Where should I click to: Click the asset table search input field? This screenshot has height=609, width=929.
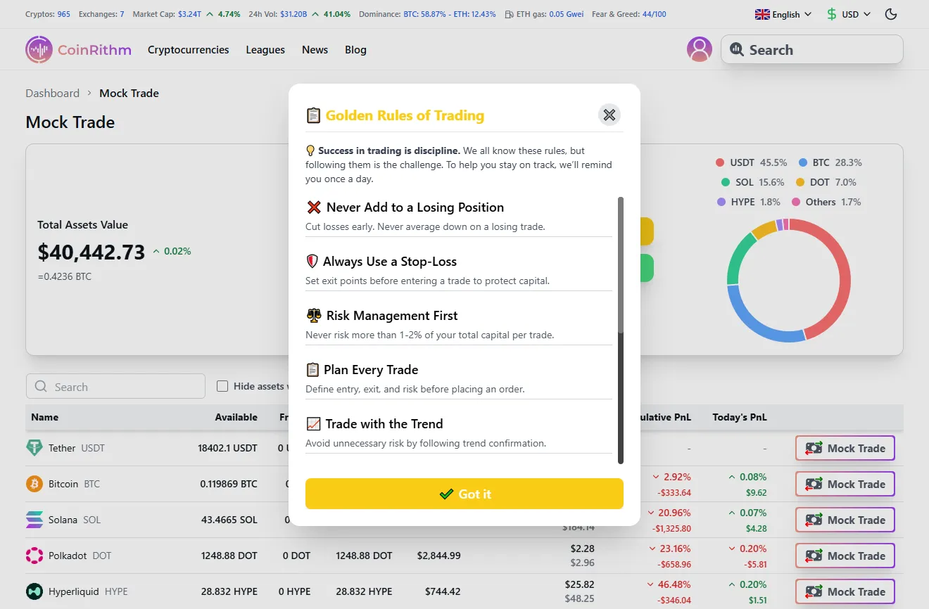(115, 385)
